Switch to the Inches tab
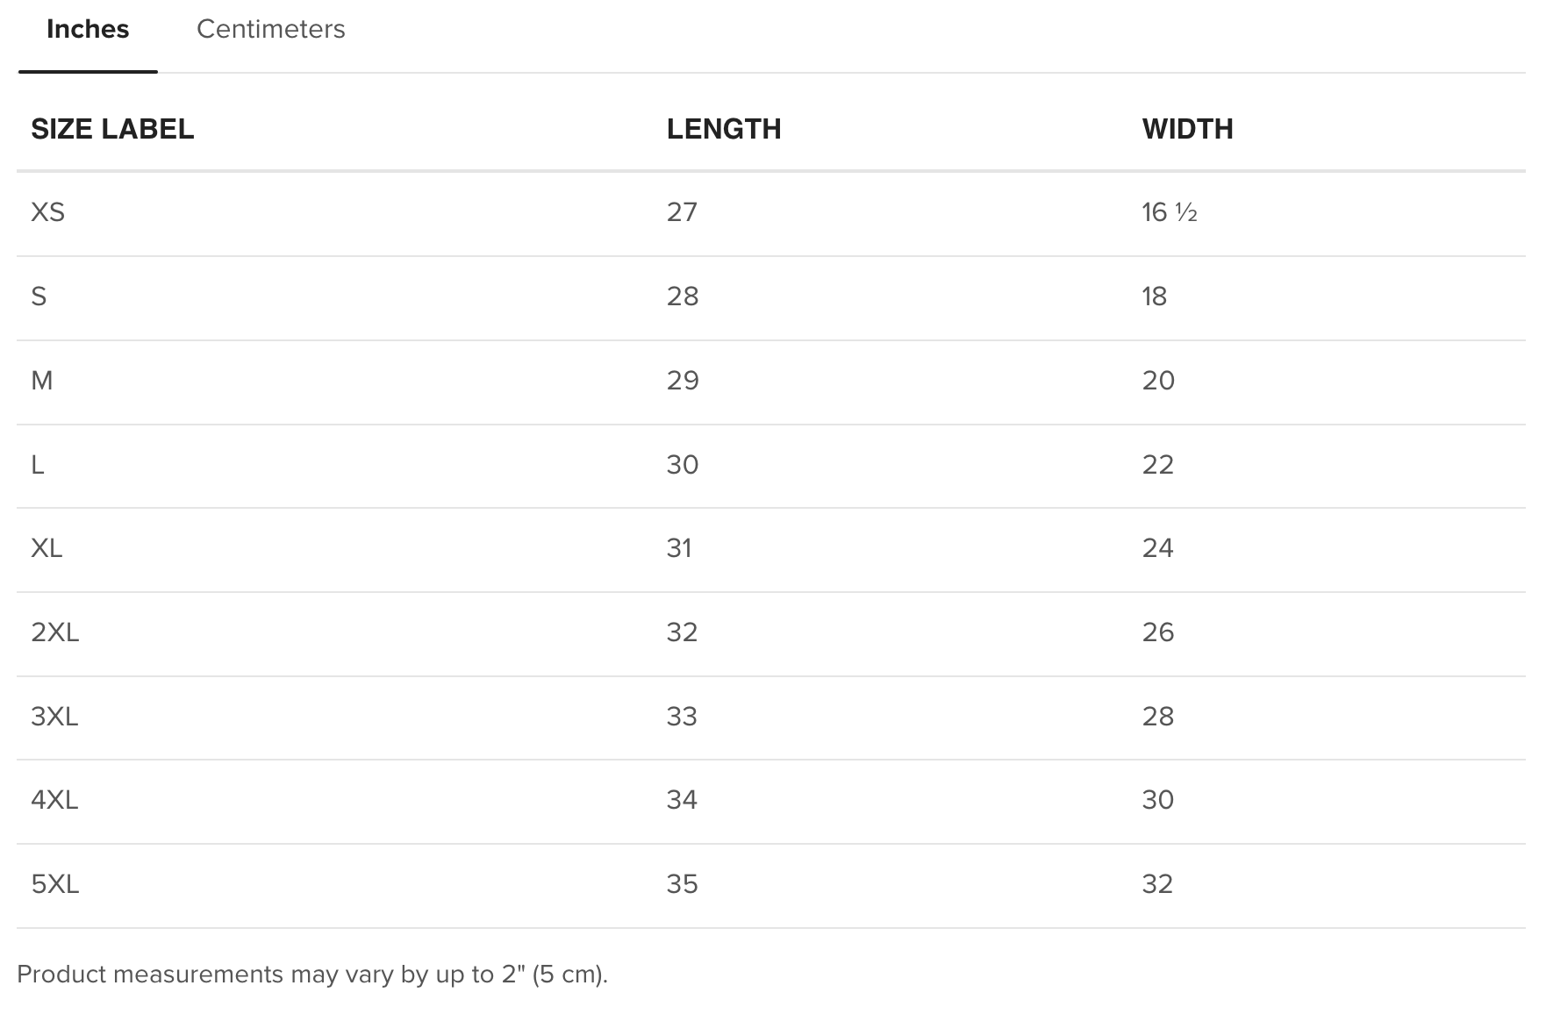Screen dimensions: 1546x1014 pos(88,30)
